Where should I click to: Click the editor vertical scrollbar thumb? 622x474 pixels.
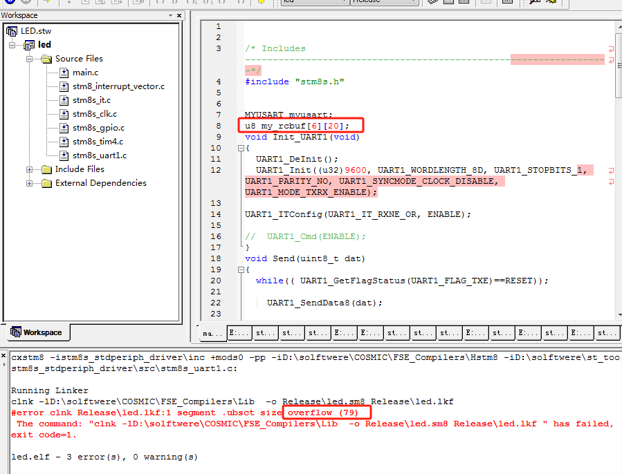point(619,66)
